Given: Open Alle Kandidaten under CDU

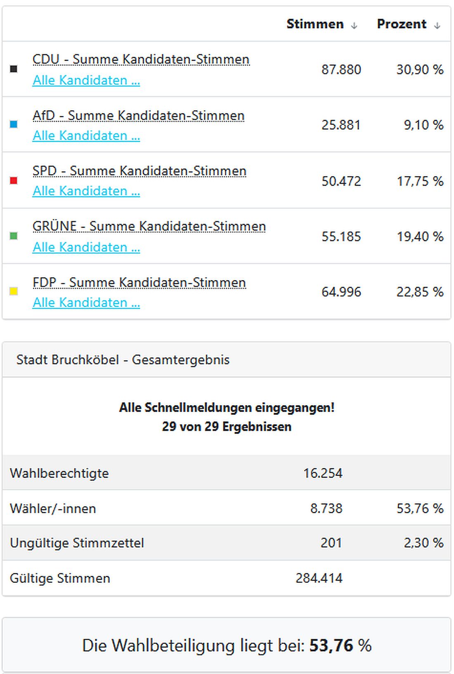Looking at the screenshot, I should click(x=86, y=80).
